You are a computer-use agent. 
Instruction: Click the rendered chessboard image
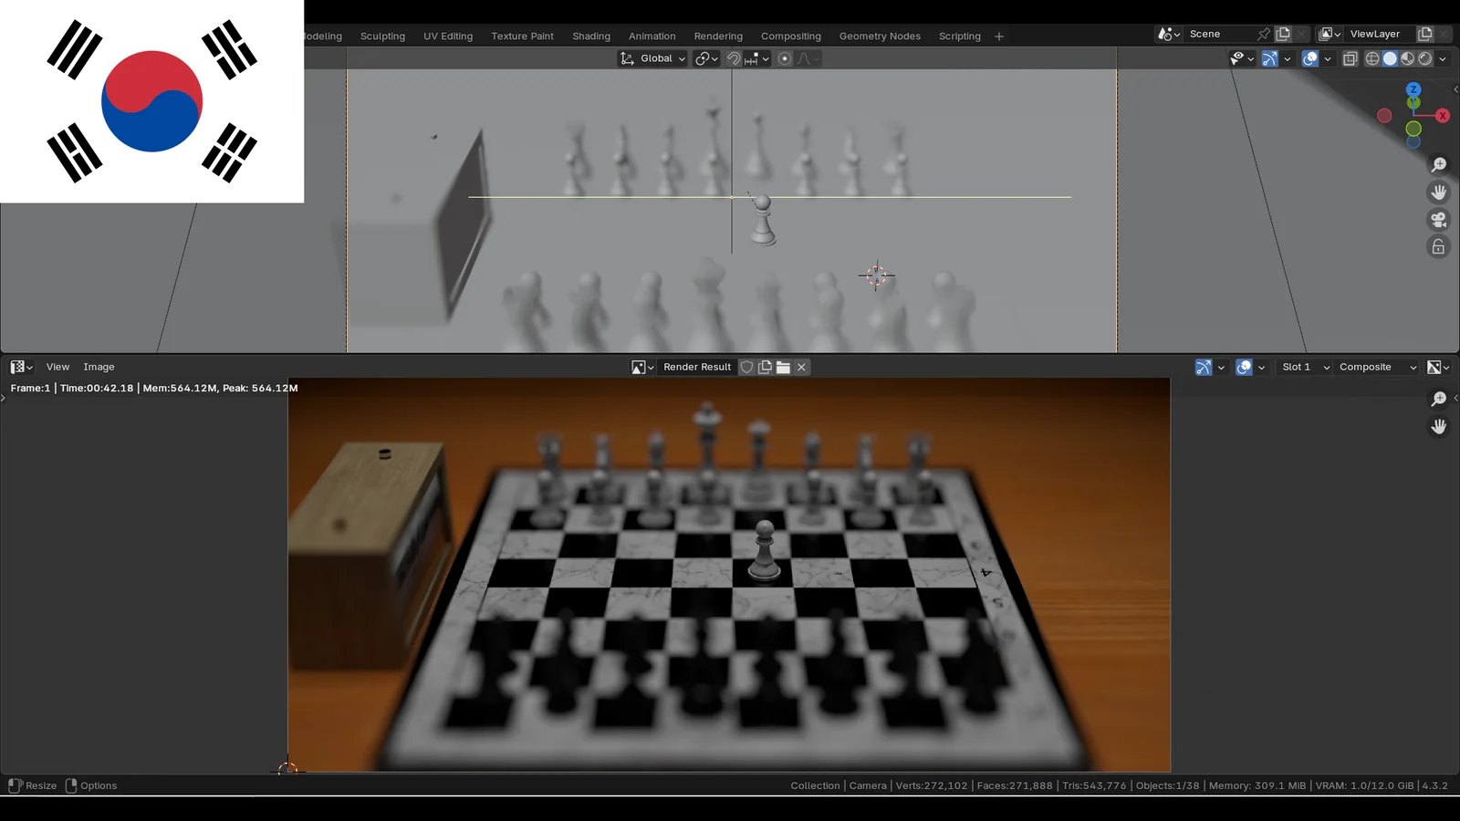coord(728,575)
